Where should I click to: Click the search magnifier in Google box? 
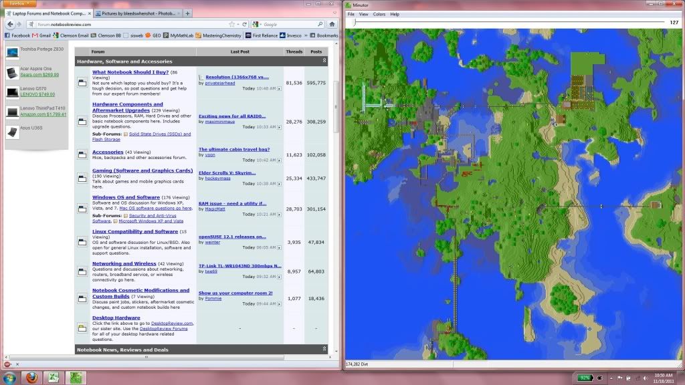[320, 25]
